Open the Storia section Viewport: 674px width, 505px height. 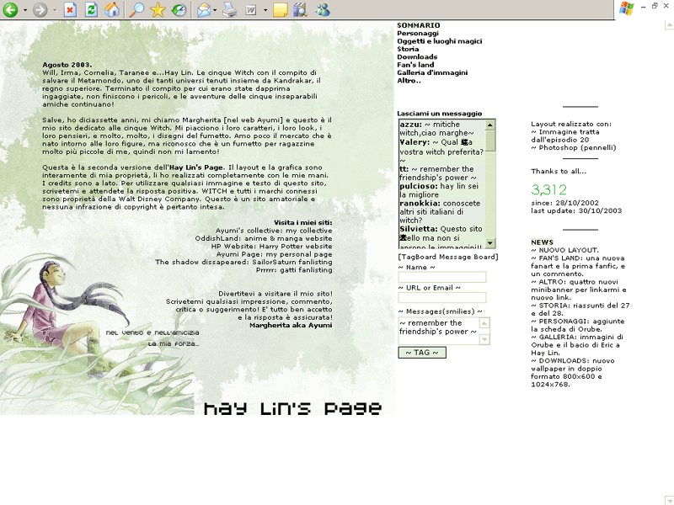click(408, 49)
